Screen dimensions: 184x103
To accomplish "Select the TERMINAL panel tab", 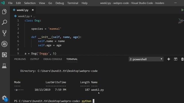I will [x=72, y=59].
